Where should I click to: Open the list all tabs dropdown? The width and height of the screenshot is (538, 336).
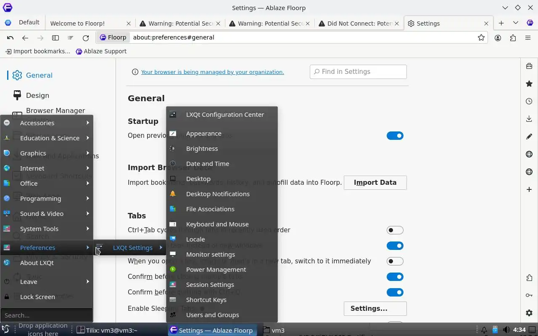(x=515, y=23)
